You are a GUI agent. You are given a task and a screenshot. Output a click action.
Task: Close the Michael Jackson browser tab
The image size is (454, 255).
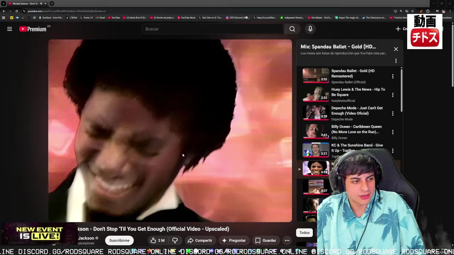(45, 4)
